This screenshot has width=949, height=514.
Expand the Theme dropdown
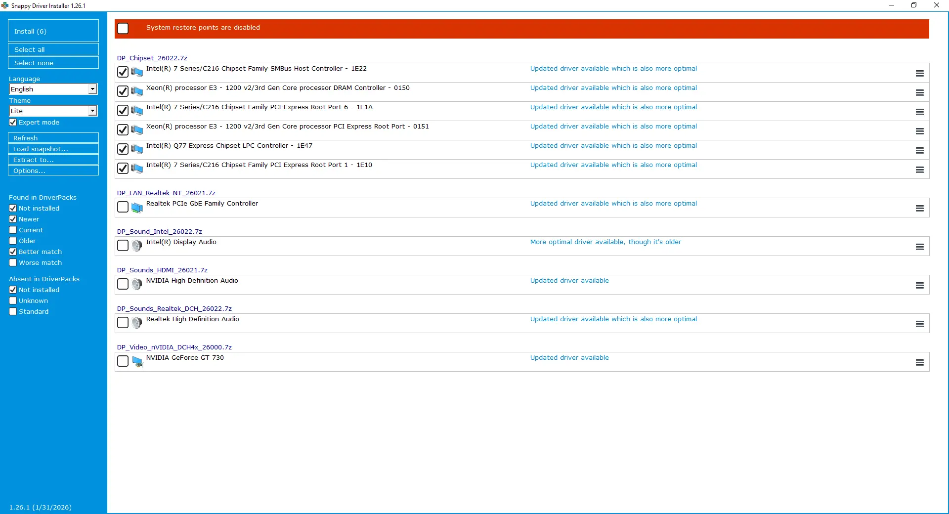[x=92, y=111]
